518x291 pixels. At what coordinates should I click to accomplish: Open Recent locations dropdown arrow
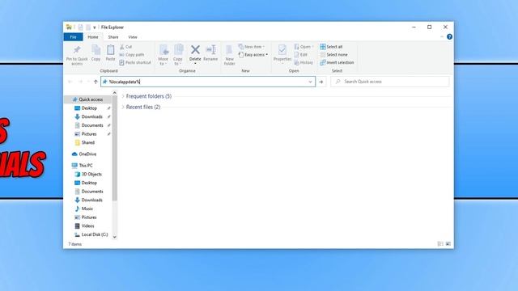pos(88,82)
